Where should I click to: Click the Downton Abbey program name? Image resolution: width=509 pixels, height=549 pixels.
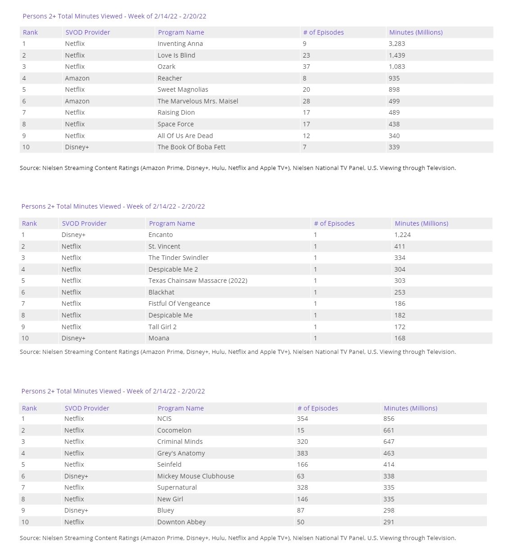(x=181, y=522)
